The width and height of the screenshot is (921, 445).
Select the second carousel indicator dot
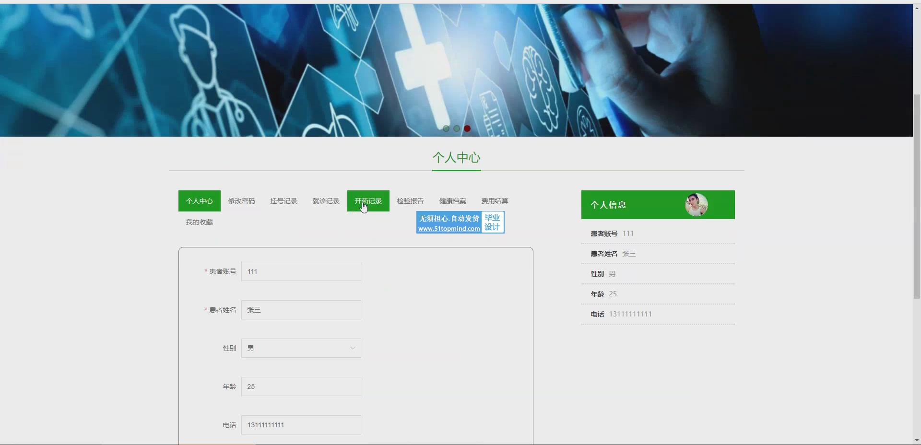tap(457, 129)
